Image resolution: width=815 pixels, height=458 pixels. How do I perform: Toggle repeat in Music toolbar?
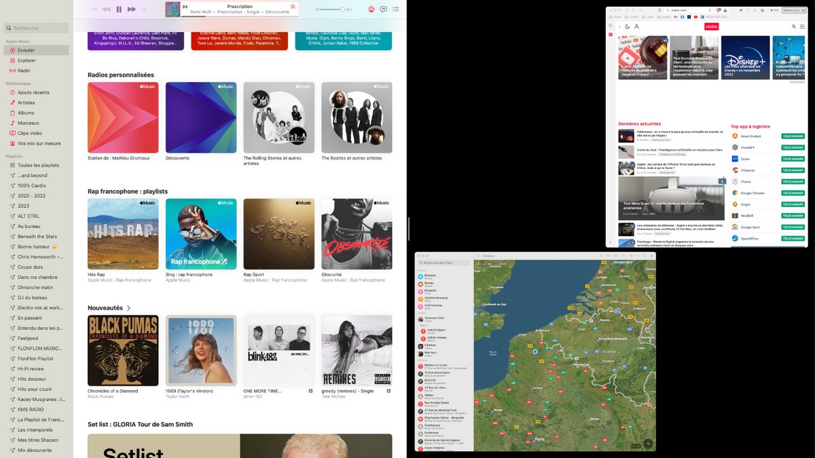point(143,9)
